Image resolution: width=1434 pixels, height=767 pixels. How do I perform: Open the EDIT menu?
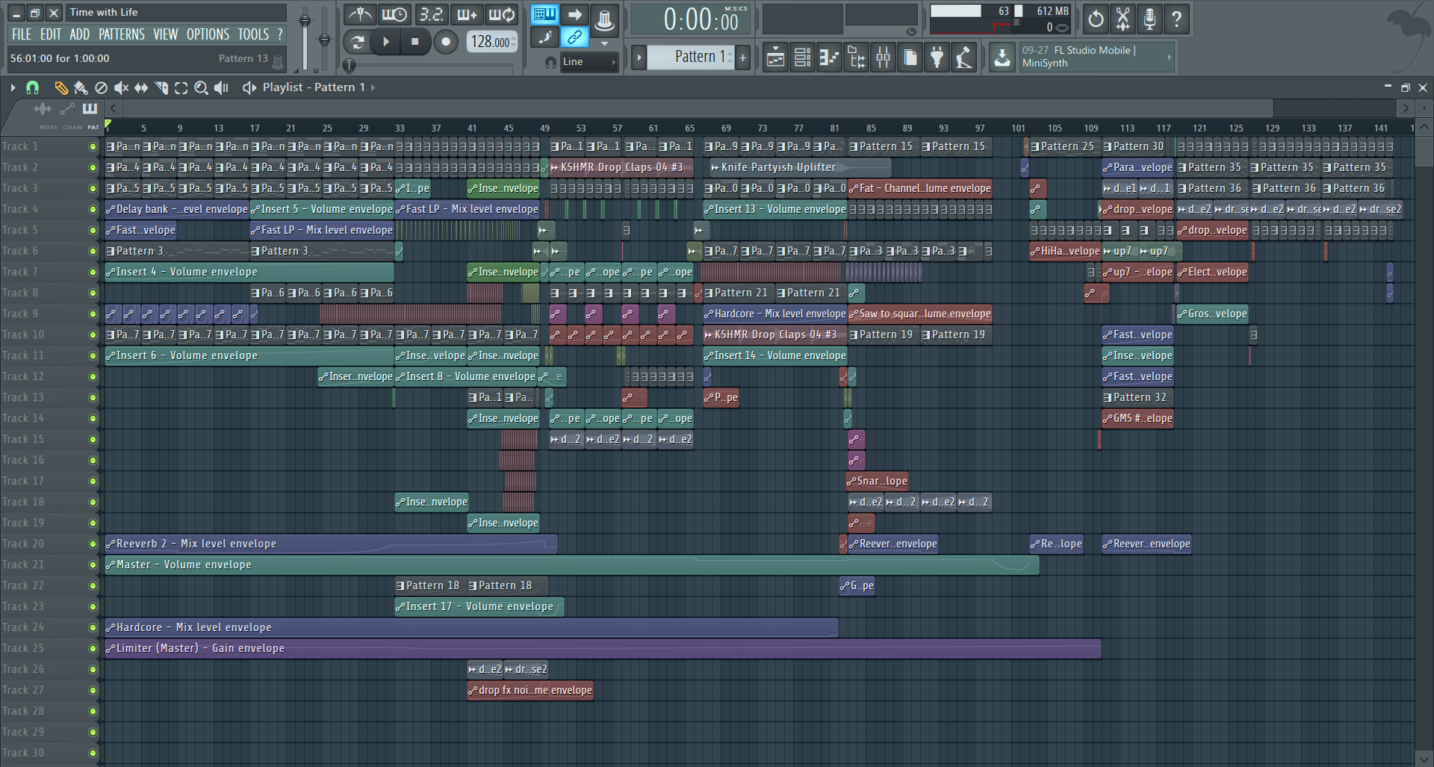click(x=51, y=34)
